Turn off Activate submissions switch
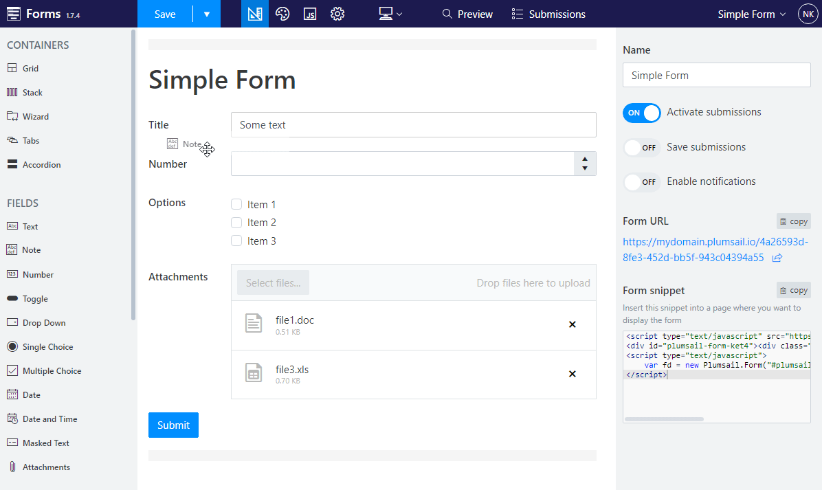The width and height of the screenshot is (822, 490). tap(642, 113)
